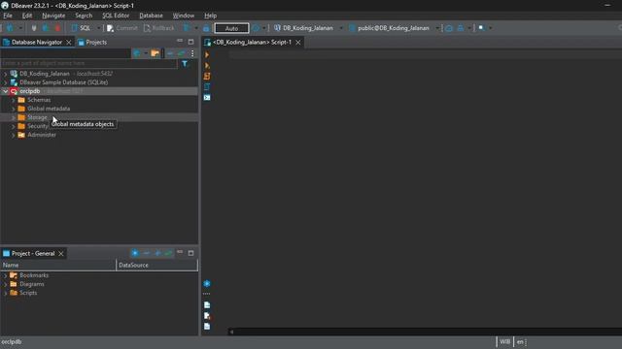This screenshot has width=622, height=349.
Task: Click the orange folder icon in Navigator toolbar
Action: 155,53
